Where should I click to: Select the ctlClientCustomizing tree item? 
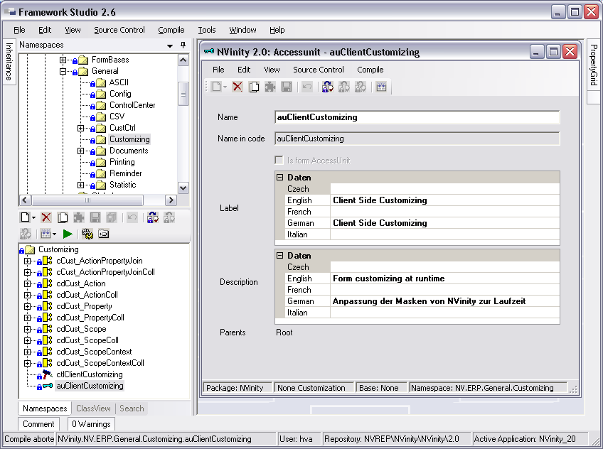(x=90, y=374)
